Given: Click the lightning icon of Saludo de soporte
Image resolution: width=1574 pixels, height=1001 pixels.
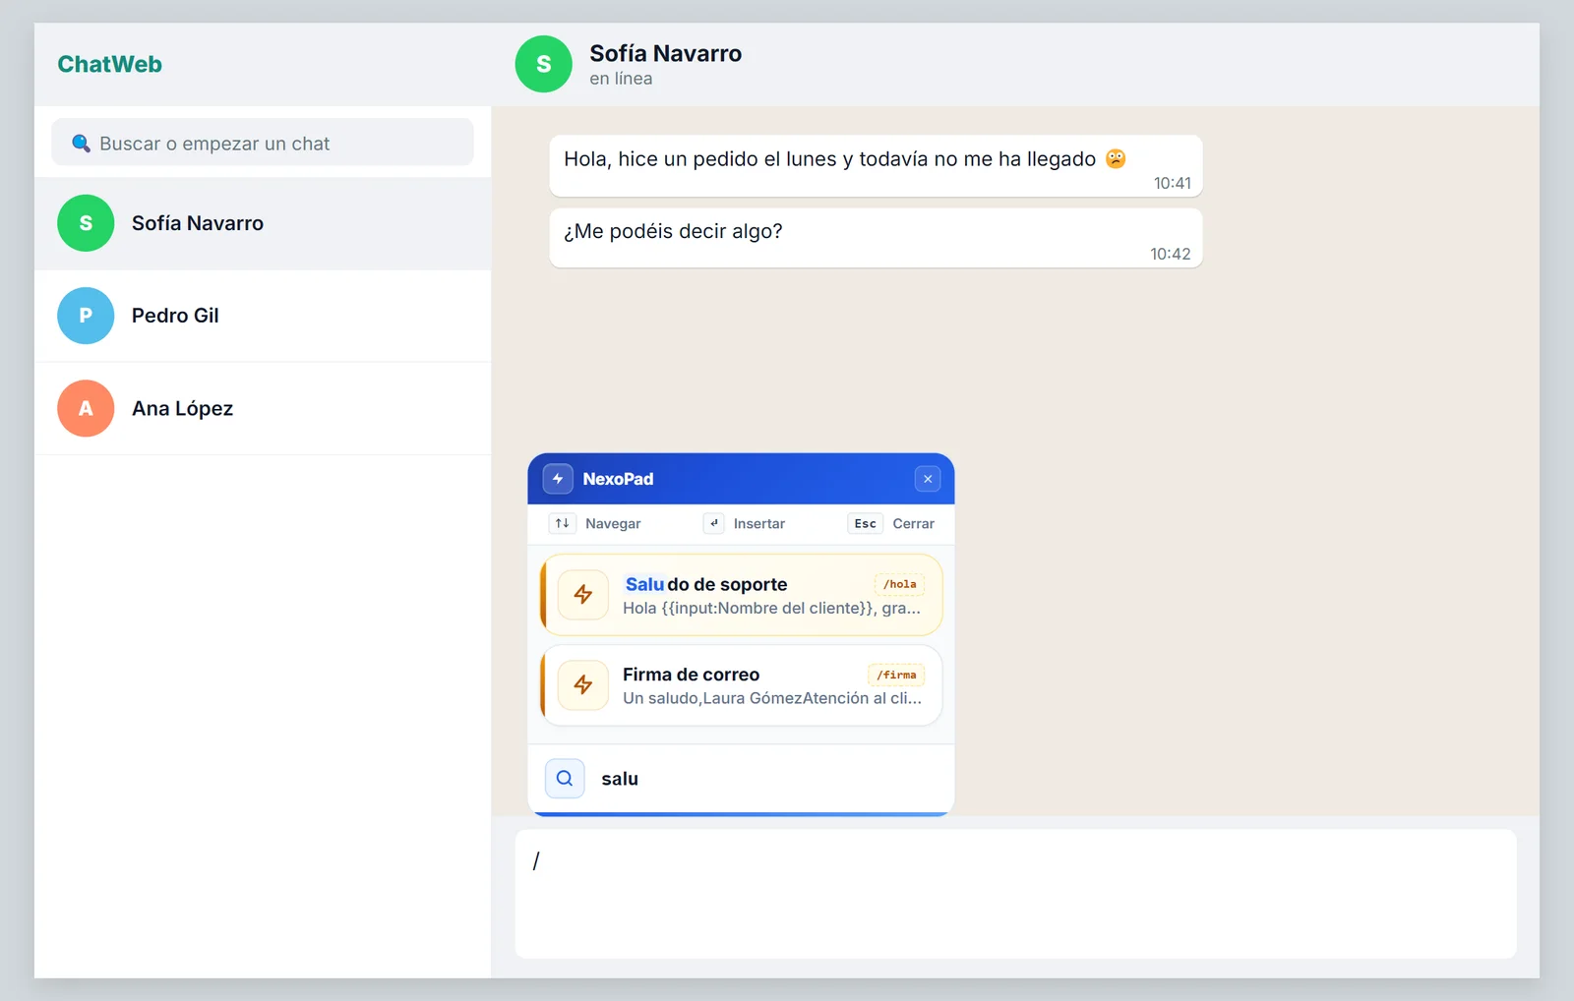Looking at the screenshot, I should point(583,595).
